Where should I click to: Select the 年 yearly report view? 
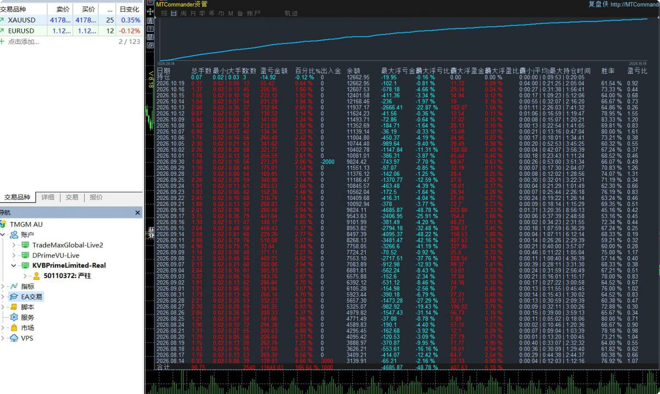pos(212,13)
